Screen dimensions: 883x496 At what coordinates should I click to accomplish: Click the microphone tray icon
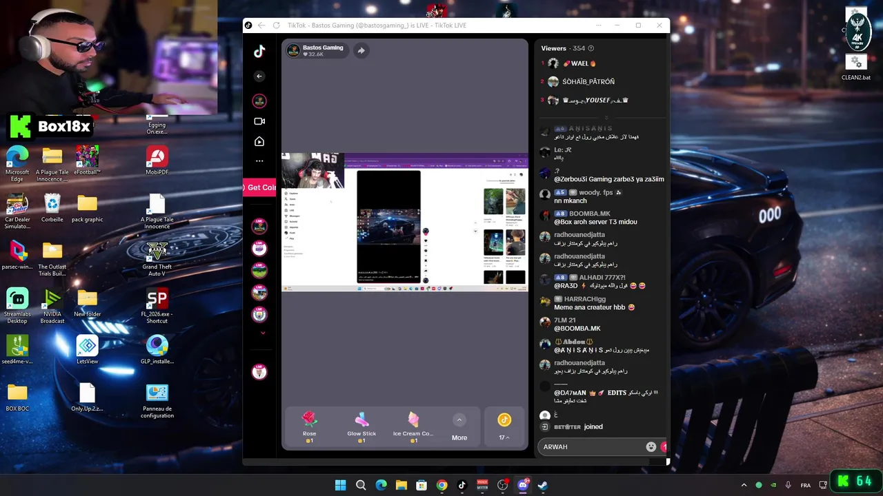(788, 485)
